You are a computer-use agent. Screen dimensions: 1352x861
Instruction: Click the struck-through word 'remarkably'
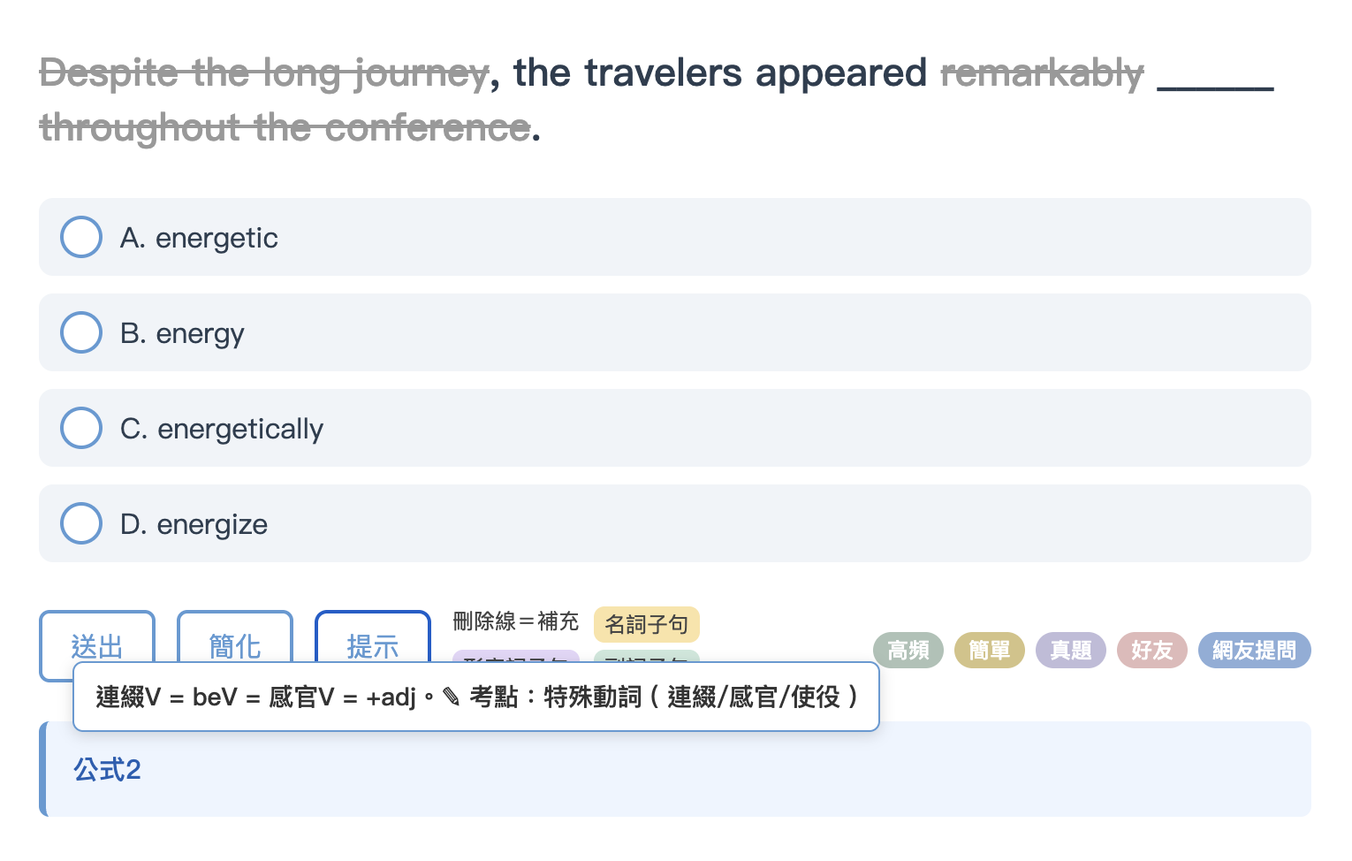click(1043, 73)
